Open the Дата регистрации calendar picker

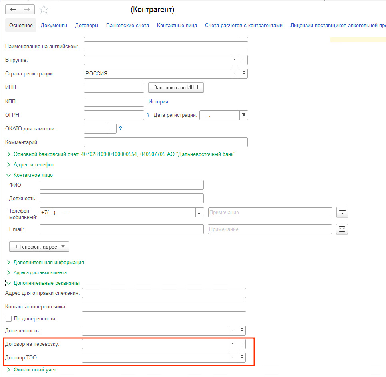[243, 115]
